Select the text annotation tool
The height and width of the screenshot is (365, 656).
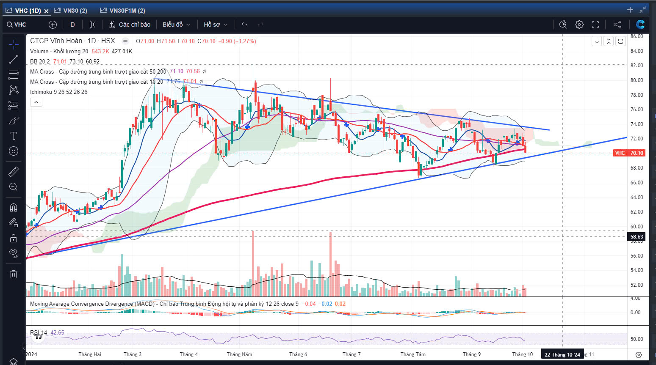tap(14, 136)
